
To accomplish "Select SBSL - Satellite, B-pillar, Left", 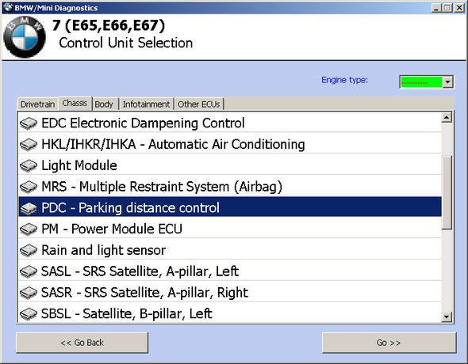I will coord(230,313).
